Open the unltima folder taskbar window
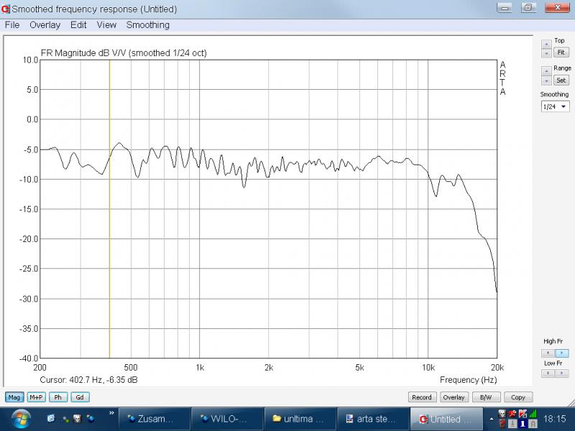The height and width of the screenshot is (431, 575). [x=300, y=419]
